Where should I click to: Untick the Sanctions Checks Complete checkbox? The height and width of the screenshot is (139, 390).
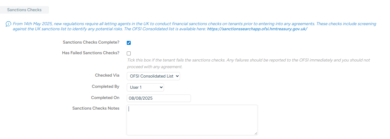click(x=129, y=43)
